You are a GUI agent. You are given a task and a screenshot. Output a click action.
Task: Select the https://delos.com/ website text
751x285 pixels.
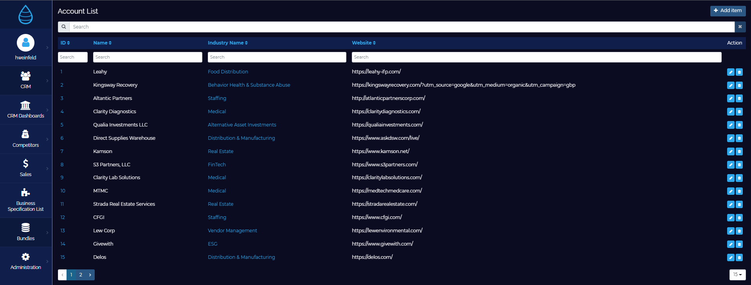[x=372, y=257]
